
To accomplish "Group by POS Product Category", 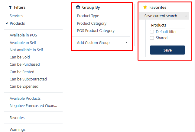I will click(96, 30).
